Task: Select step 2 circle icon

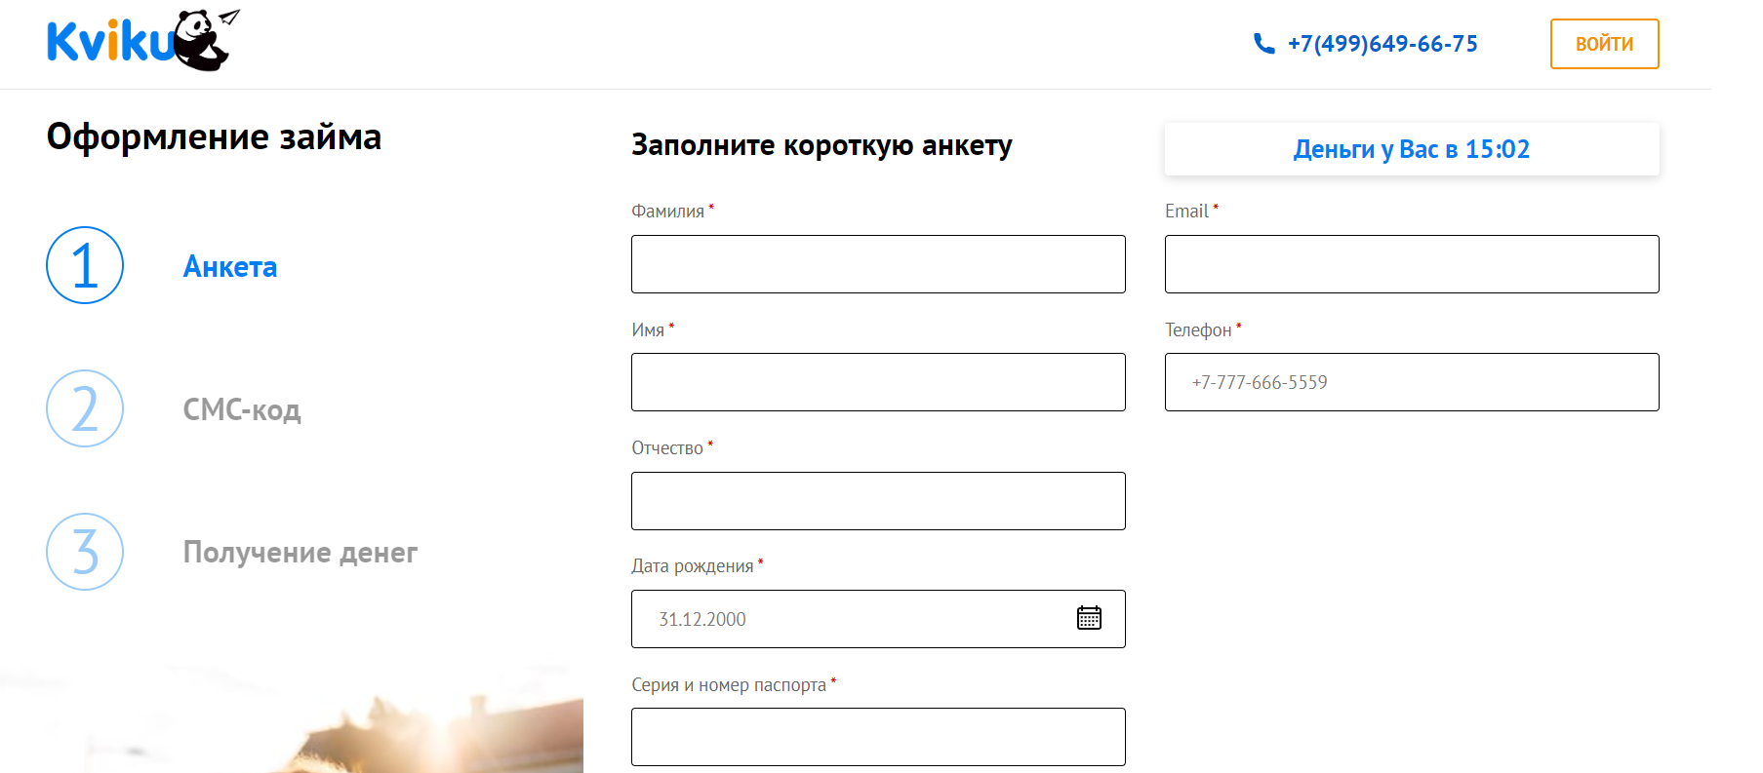Action: (x=85, y=408)
